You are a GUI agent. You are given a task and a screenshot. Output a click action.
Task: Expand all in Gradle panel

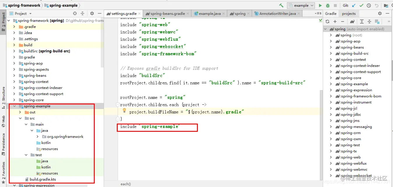[362, 22]
